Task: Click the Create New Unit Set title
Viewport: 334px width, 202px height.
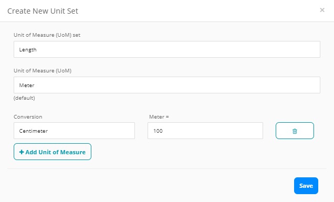Action: click(43, 11)
